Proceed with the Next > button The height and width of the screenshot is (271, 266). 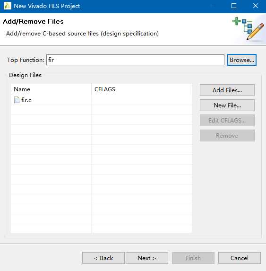pyautogui.click(x=147, y=258)
